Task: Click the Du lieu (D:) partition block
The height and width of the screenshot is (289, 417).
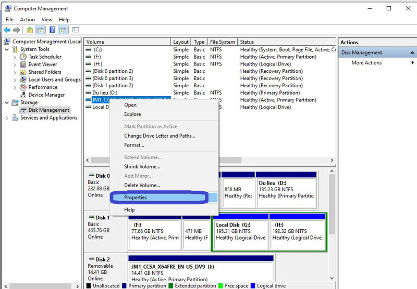Action: [x=286, y=190]
